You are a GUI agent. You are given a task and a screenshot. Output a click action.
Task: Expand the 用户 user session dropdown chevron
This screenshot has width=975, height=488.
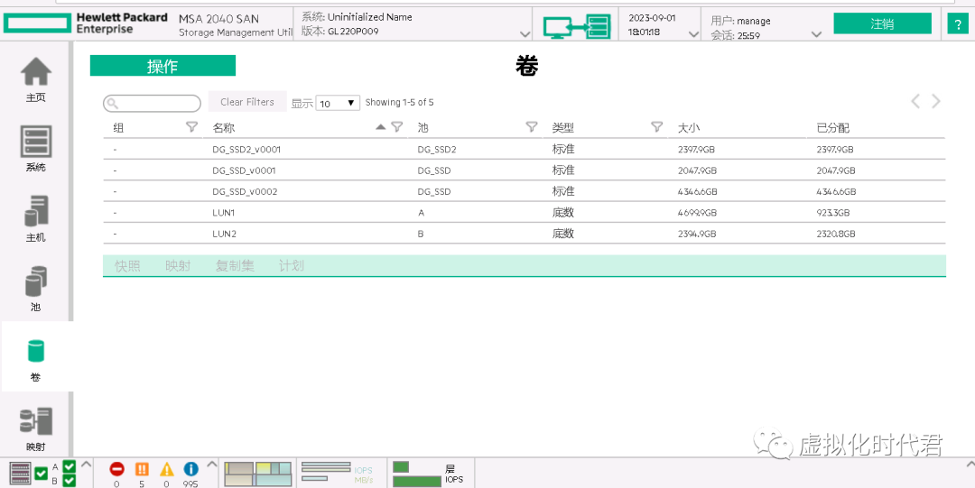(817, 35)
